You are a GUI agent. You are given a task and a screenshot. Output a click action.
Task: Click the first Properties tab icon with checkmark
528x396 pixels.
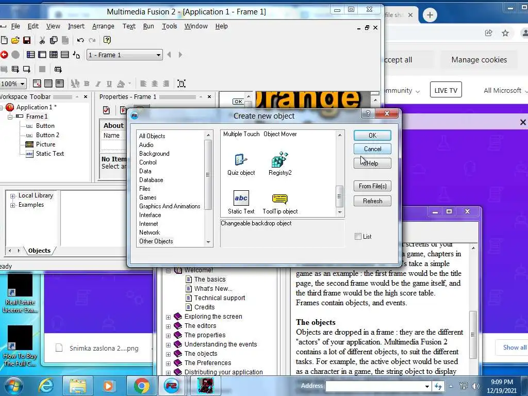(106, 110)
